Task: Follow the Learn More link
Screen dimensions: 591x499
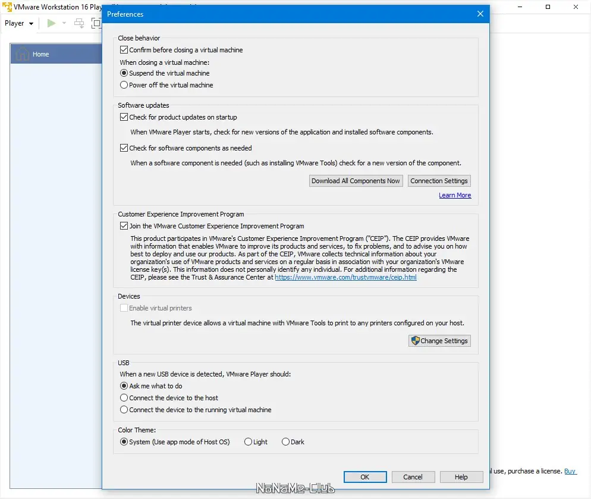Action: [455, 195]
